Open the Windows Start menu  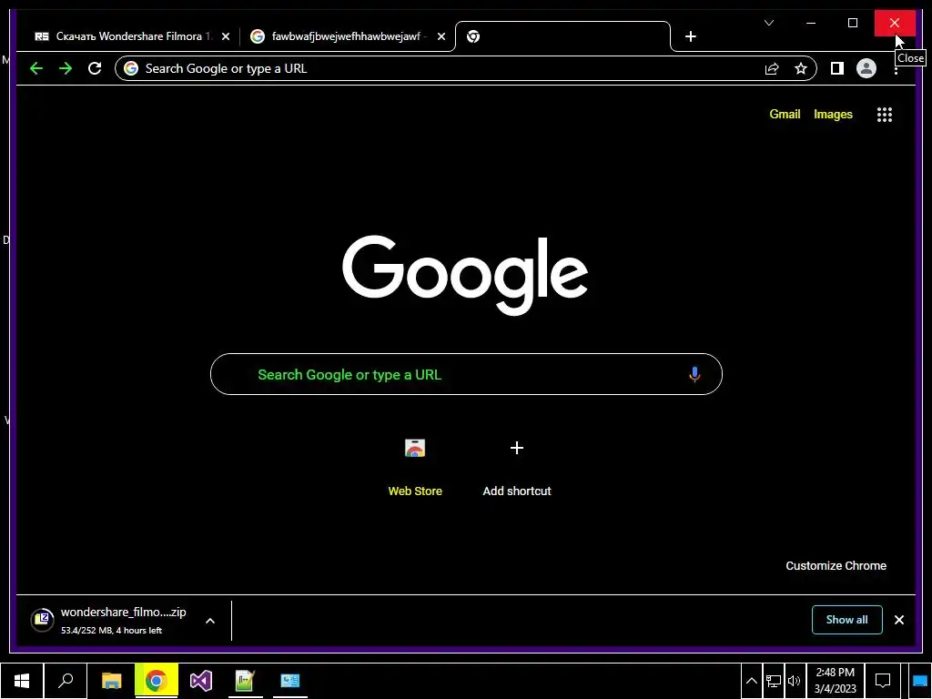tap(22, 681)
